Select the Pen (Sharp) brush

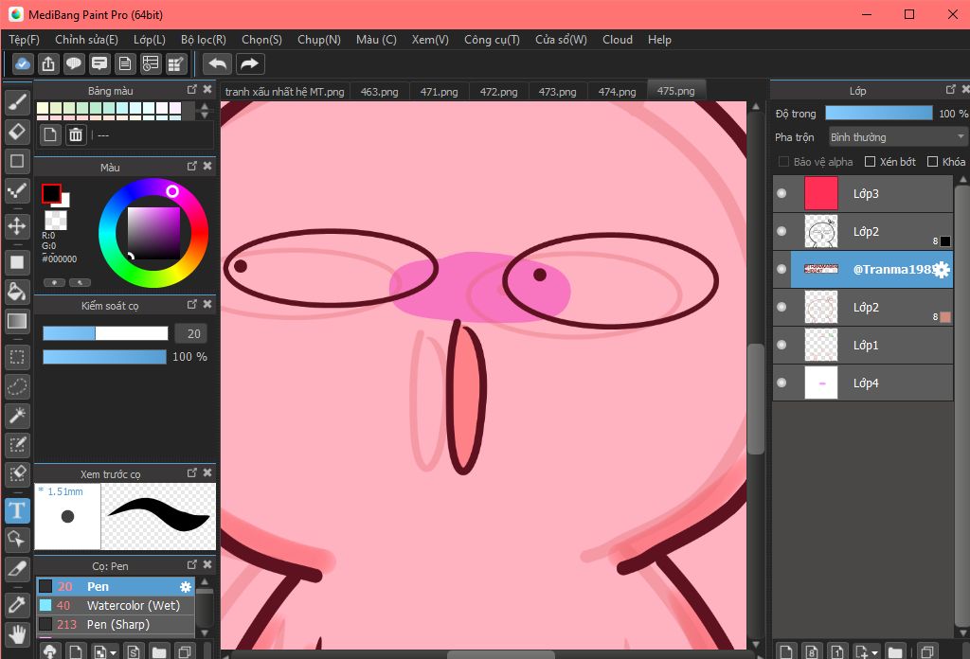tap(116, 624)
